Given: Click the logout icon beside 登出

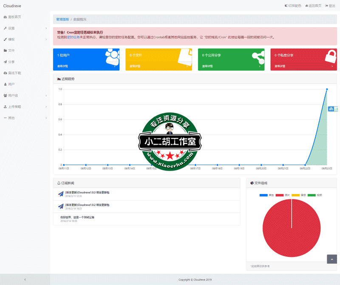Looking at the screenshot, I should pyautogui.click(x=327, y=6).
